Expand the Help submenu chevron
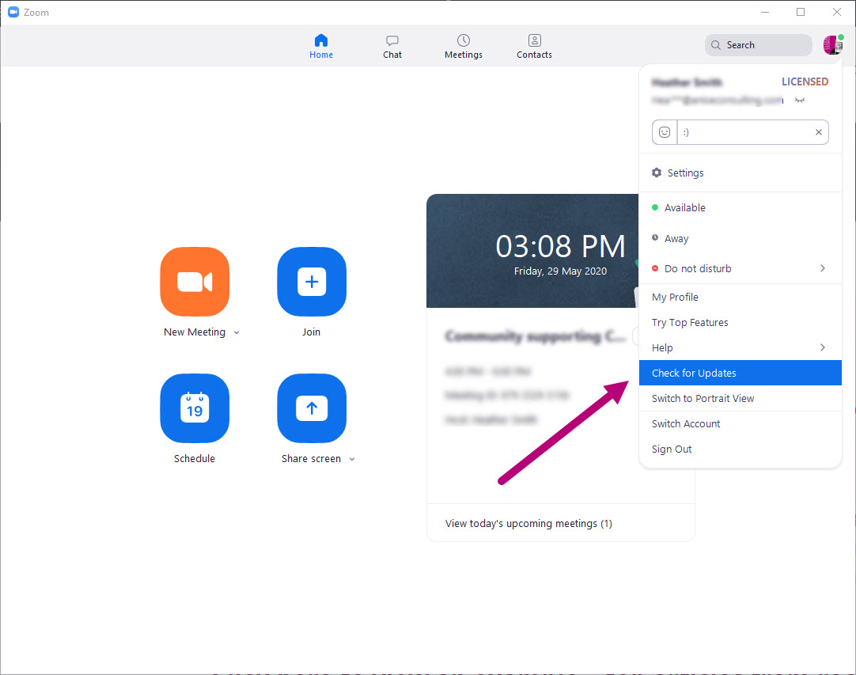The width and height of the screenshot is (856, 675). [823, 347]
